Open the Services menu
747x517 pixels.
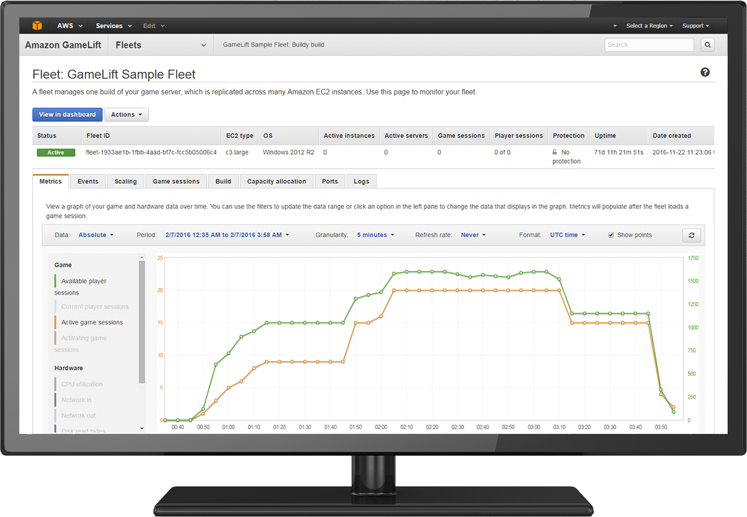pyautogui.click(x=114, y=26)
